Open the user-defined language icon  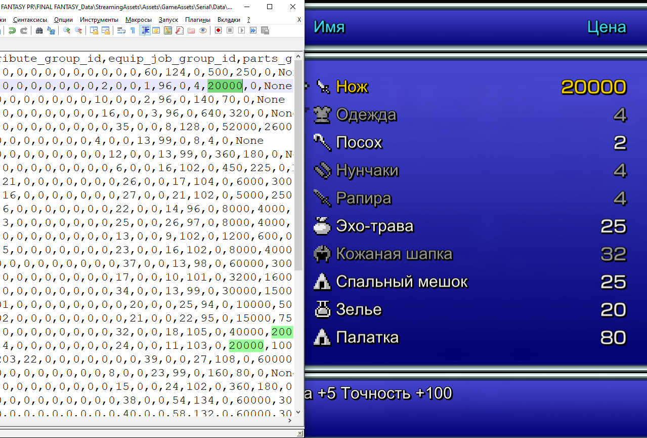click(x=156, y=30)
